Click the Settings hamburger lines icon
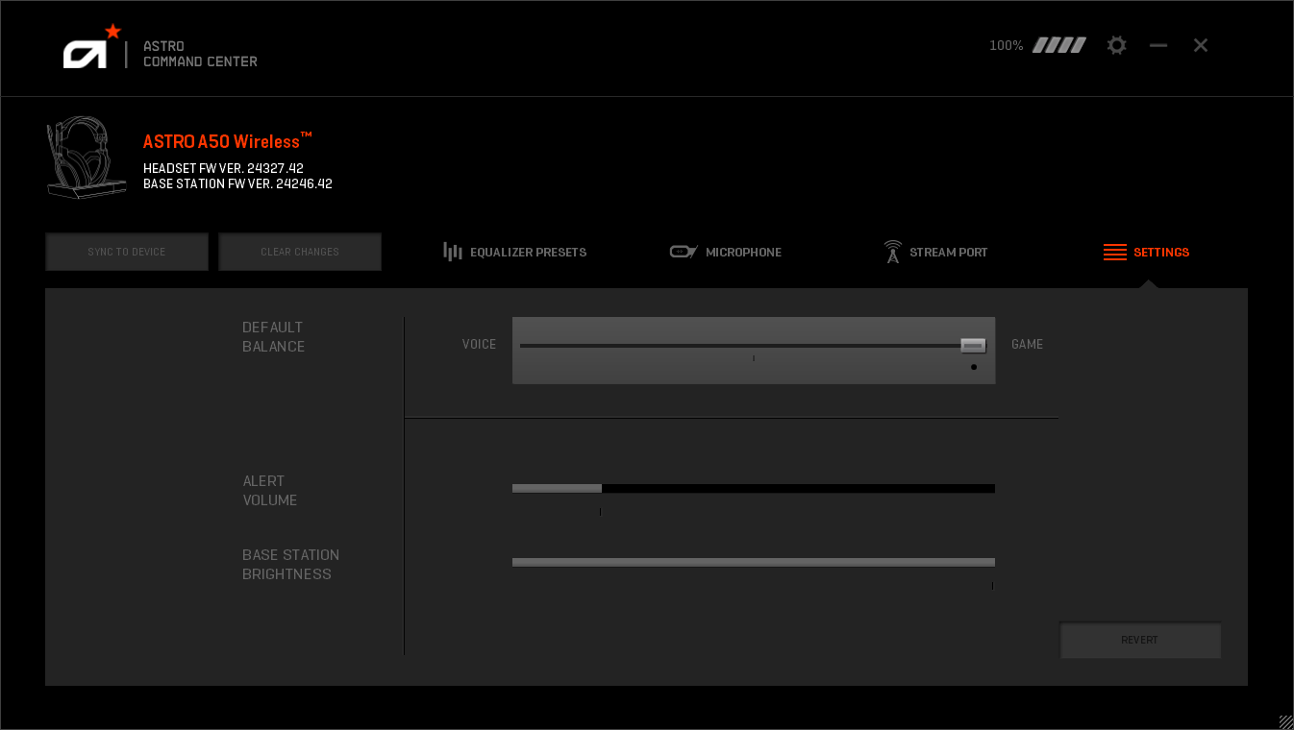This screenshot has width=1294, height=730. (x=1115, y=253)
